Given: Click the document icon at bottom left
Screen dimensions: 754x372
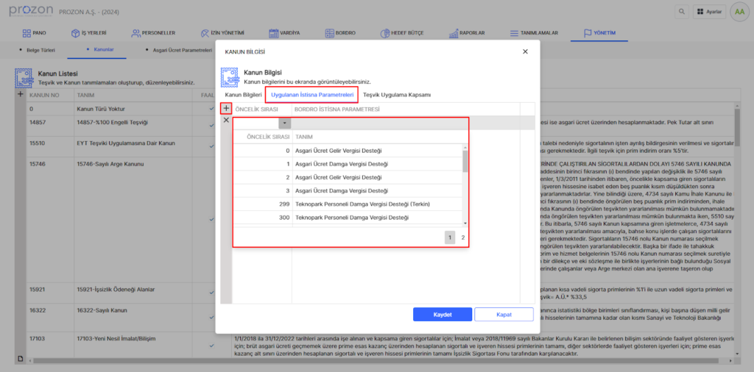Looking at the screenshot, I should (x=21, y=358).
